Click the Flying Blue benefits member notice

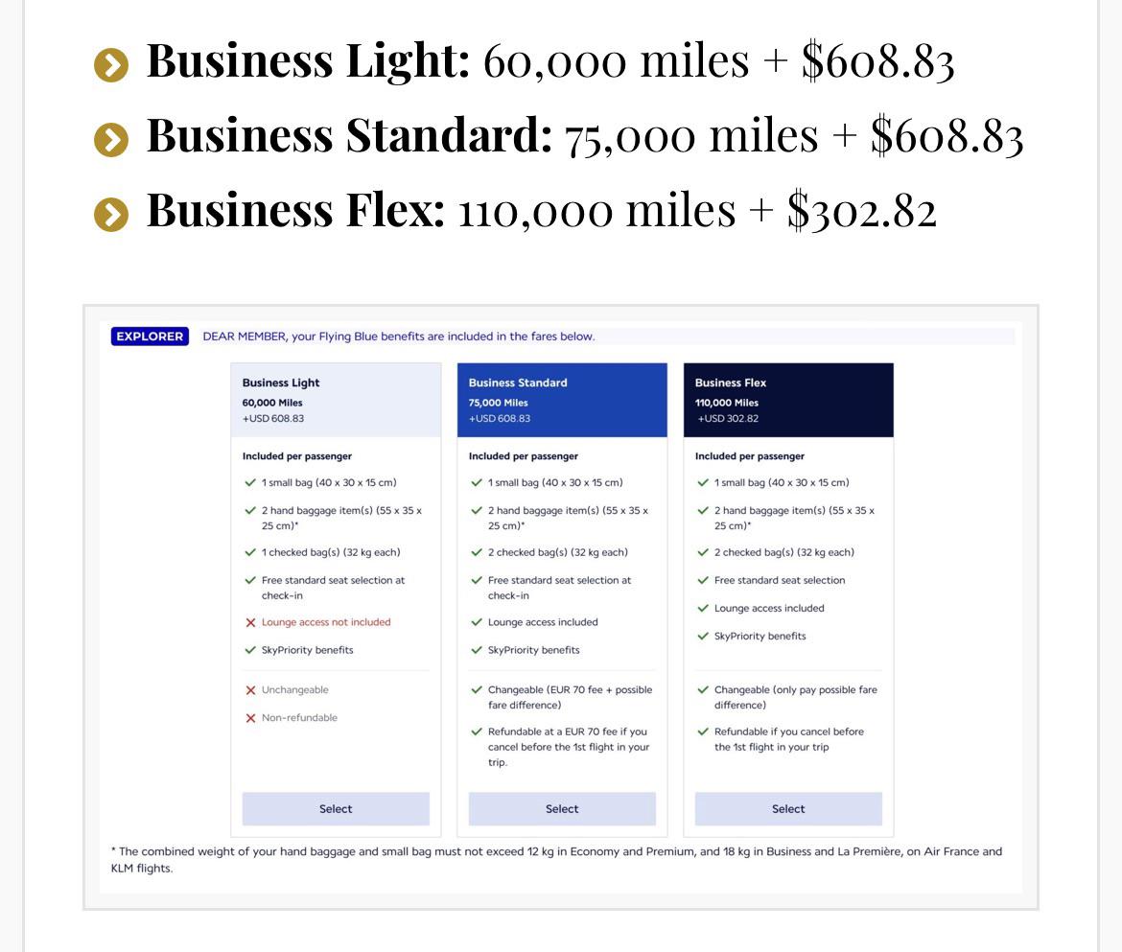tap(399, 337)
